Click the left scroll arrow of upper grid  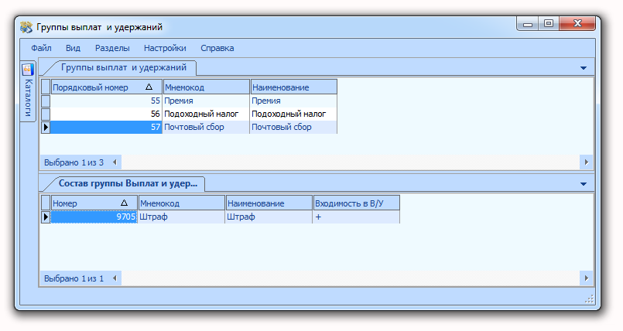(115, 162)
